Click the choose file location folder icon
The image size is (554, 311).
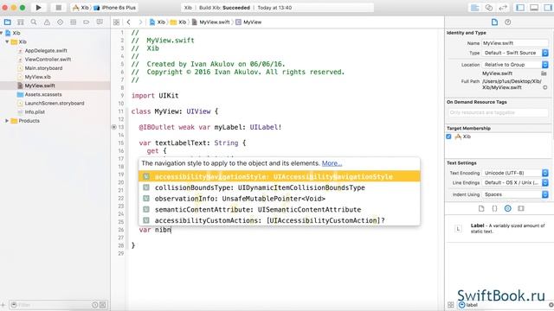pyautogui.click(x=544, y=73)
